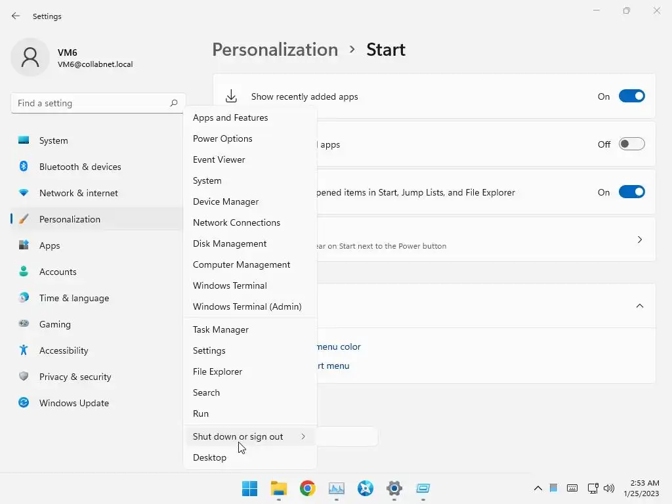This screenshot has height=504, width=672.
Task: Click the menu color support link
Action: [x=339, y=346]
